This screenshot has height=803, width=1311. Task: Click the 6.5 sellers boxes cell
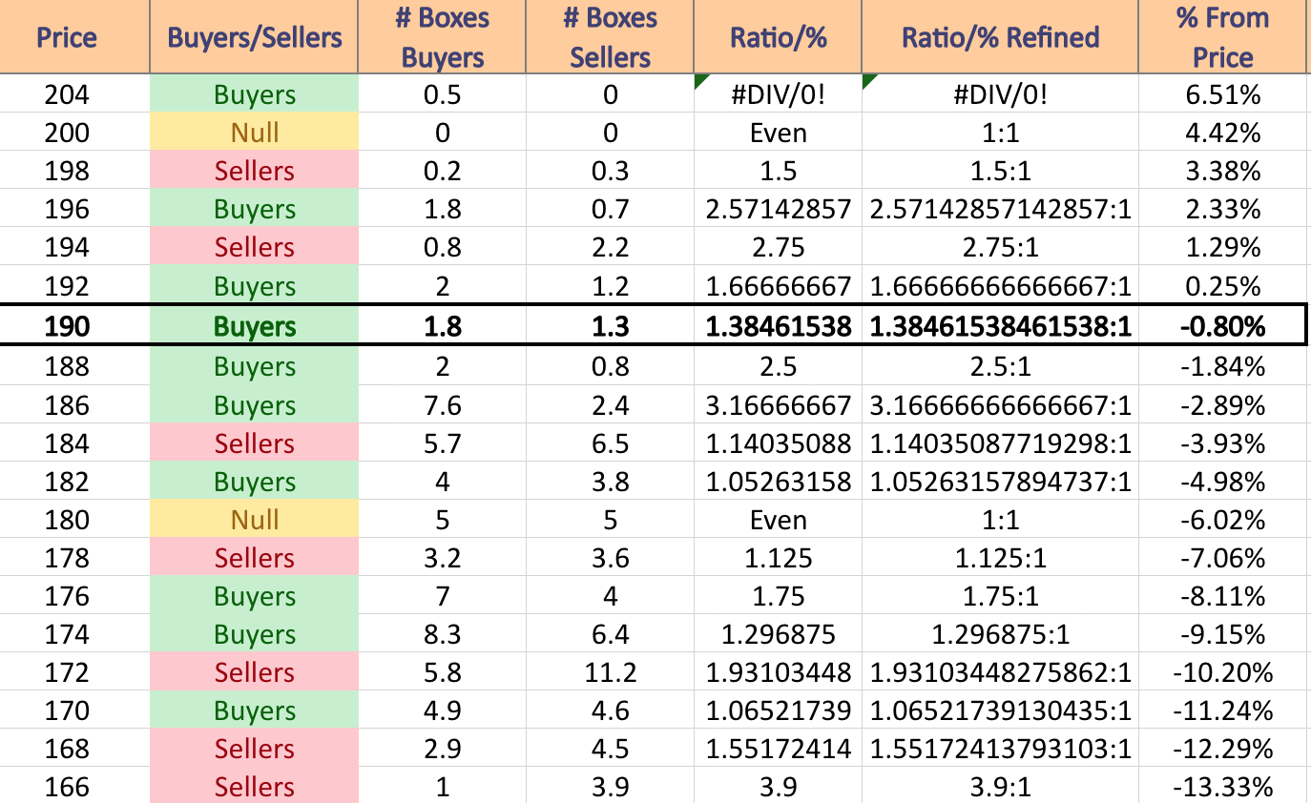610,443
